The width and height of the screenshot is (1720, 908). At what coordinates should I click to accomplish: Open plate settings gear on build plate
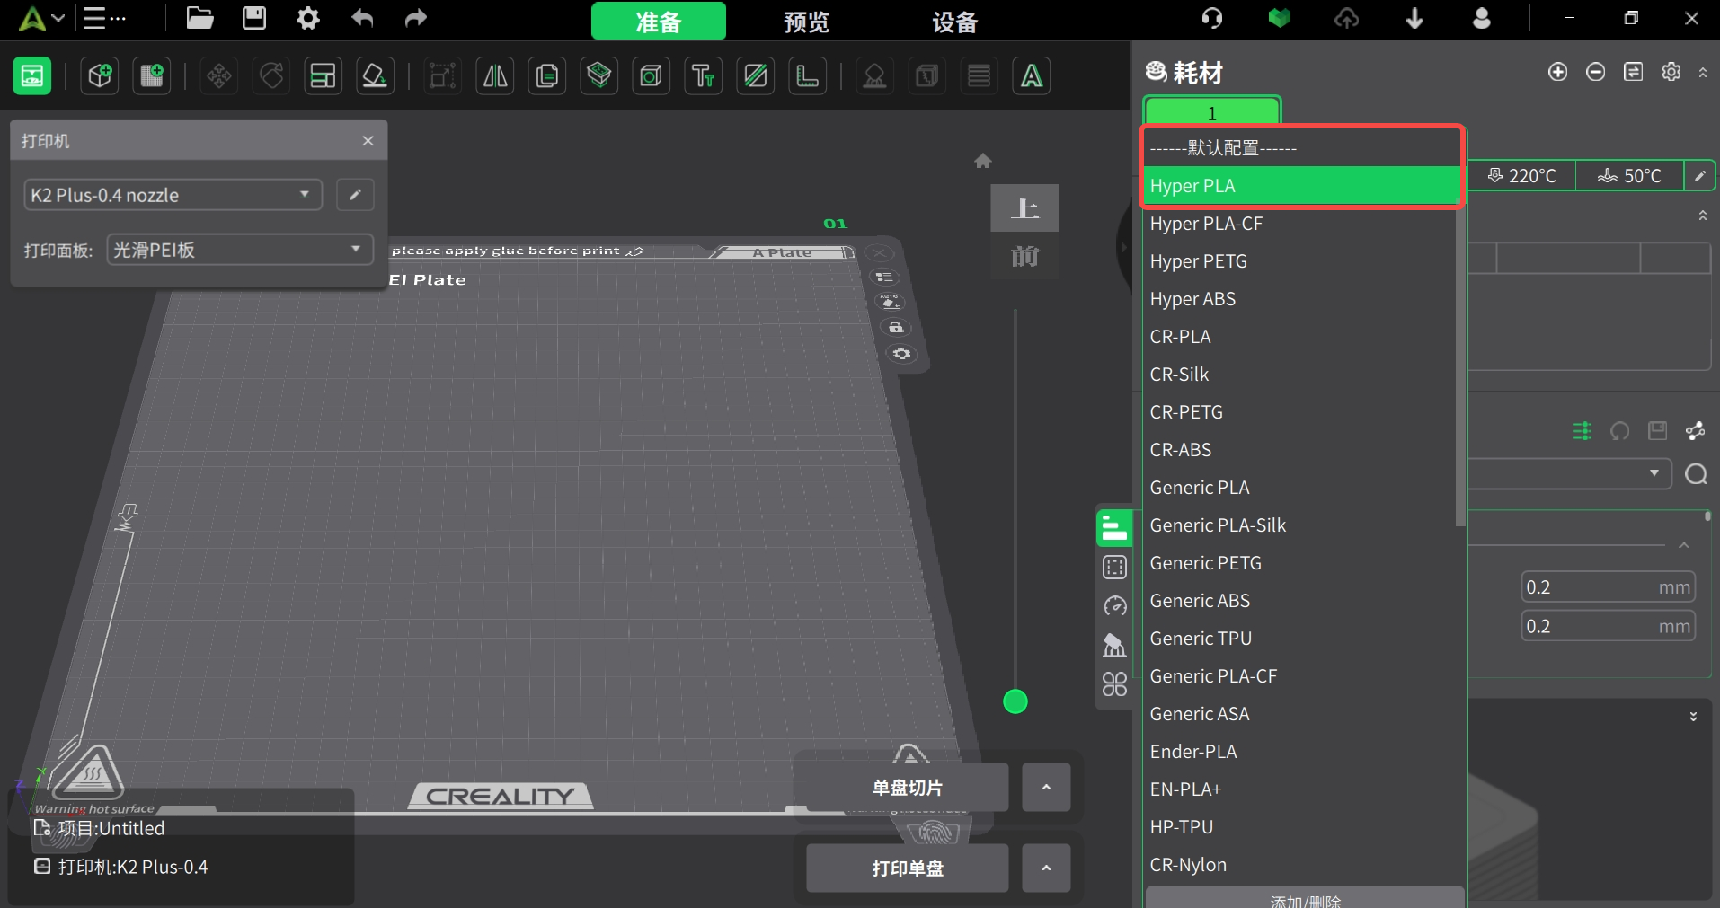pyautogui.click(x=901, y=354)
